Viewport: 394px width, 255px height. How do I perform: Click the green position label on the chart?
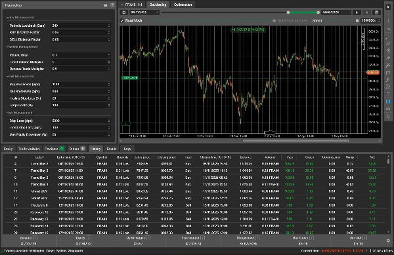(129, 78)
